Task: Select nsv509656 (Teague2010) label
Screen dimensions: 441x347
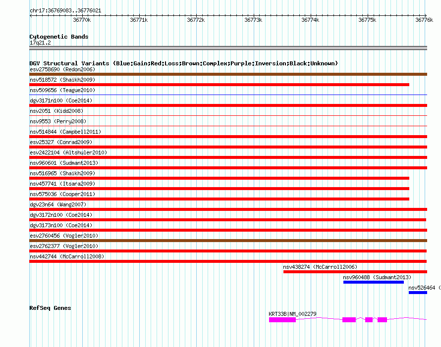Action: coord(62,90)
